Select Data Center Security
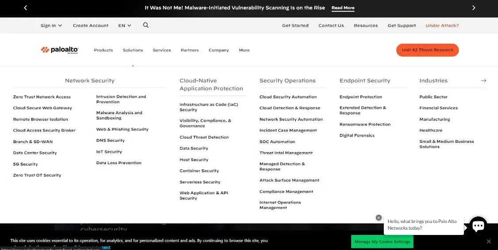 click(35, 153)
